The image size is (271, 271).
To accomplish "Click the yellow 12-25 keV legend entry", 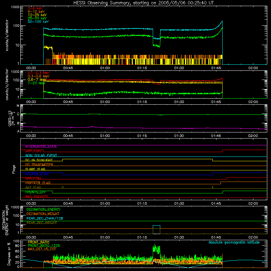I will pyautogui.click(x=37, y=15).
